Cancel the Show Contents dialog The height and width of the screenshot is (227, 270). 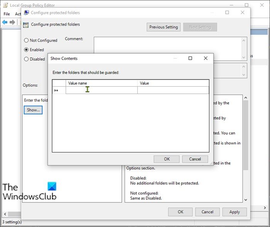pyautogui.click(x=195, y=159)
